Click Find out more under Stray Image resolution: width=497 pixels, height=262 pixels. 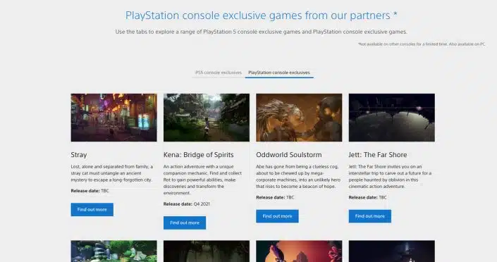pos(92,209)
